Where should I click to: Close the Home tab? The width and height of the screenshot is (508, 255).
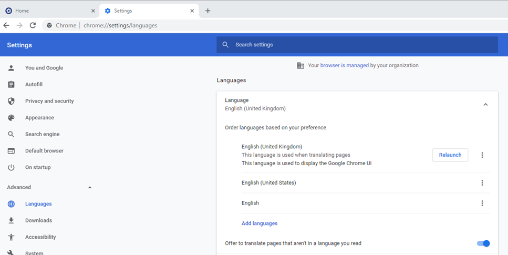point(93,11)
